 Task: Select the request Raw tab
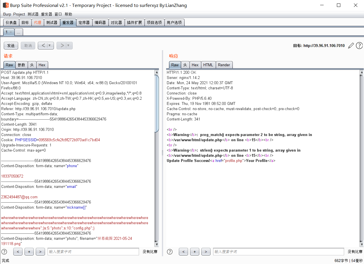coord(10,65)
